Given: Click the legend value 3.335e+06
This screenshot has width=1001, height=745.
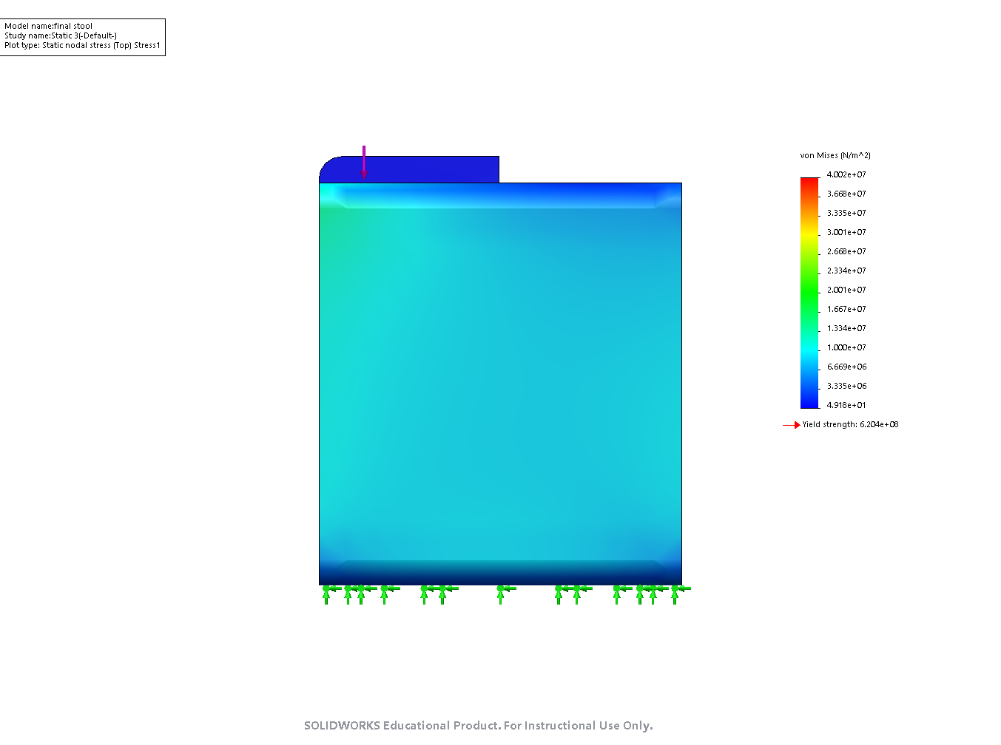Looking at the screenshot, I should [846, 386].
